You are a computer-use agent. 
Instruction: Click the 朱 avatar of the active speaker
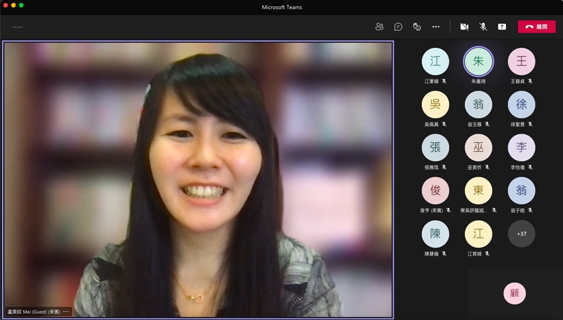(x=478, y=61)
